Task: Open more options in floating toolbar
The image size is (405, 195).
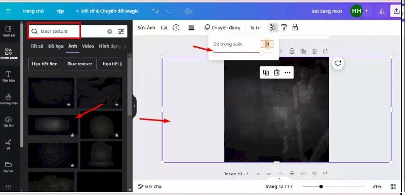Action: click(x=288, y=72)
